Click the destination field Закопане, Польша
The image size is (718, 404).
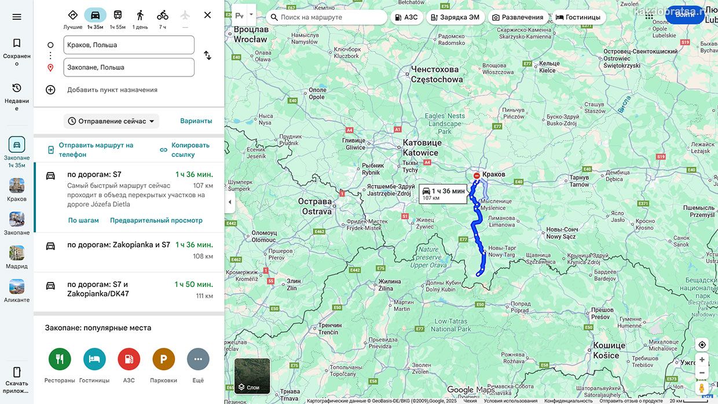(129, 67)
